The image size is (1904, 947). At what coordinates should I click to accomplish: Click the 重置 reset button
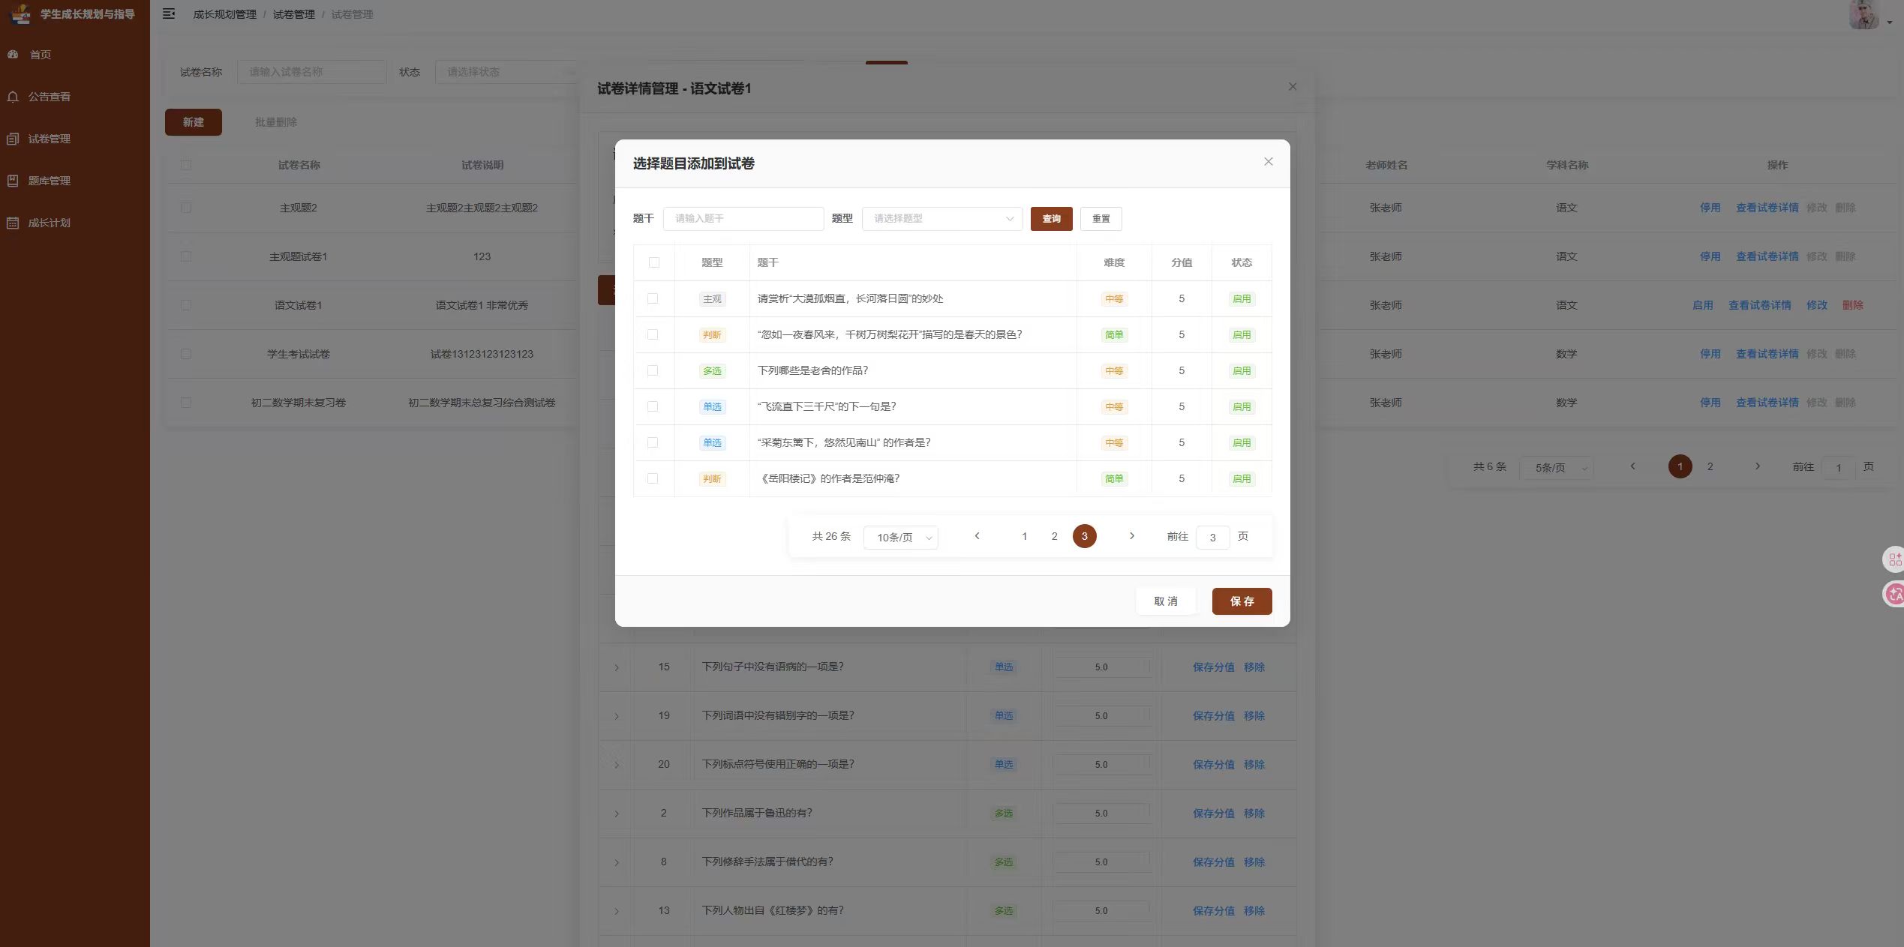click(1101, 218)
